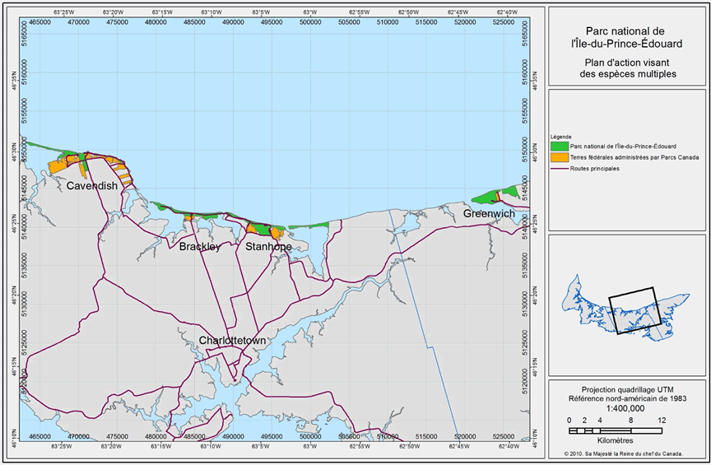Click the kilometre scale bar
Viewport: 711px width, 465px height.
615,430
